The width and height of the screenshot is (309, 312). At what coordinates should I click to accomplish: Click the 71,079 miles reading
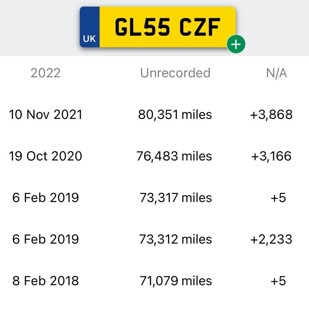point(176,281)
